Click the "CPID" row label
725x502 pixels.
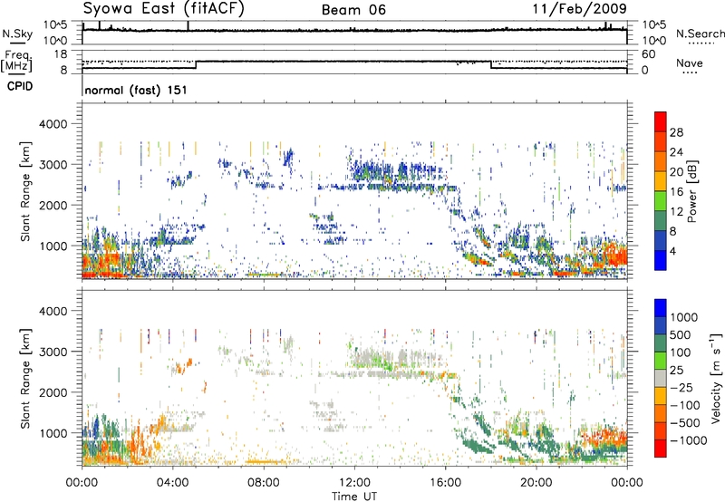coord(20,86)
